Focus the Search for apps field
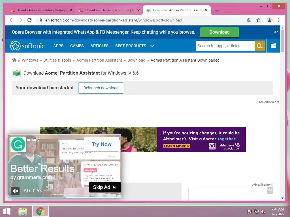This screenshot has width=290, height=217. point(225,46)
